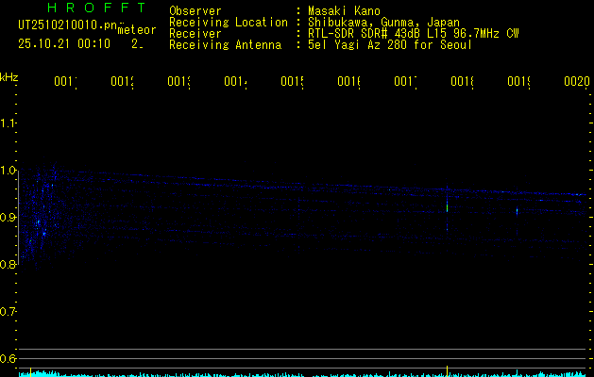Click the HROFFT title text
Screen dimensions: 594x377
coord(96,9)
